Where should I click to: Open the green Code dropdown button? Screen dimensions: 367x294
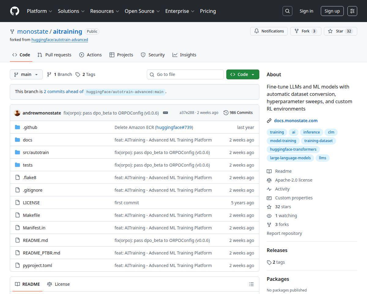pos(243,74)
